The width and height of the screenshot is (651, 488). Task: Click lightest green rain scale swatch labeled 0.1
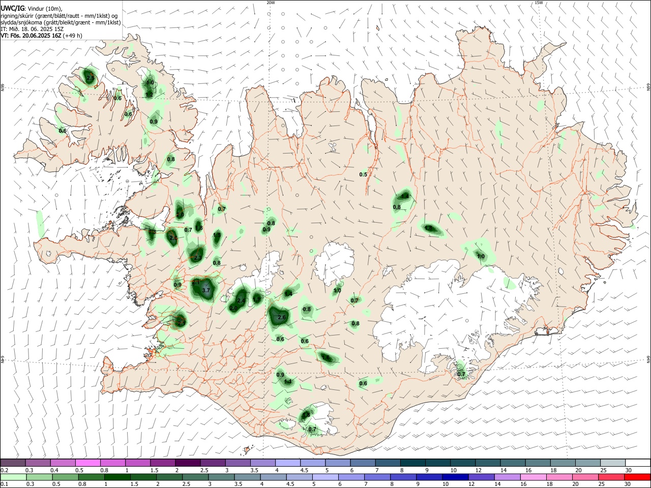(x=13, y=477)
